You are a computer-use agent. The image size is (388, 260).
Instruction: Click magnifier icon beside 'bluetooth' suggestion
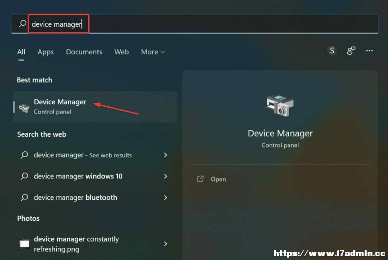tap(24, 197)
